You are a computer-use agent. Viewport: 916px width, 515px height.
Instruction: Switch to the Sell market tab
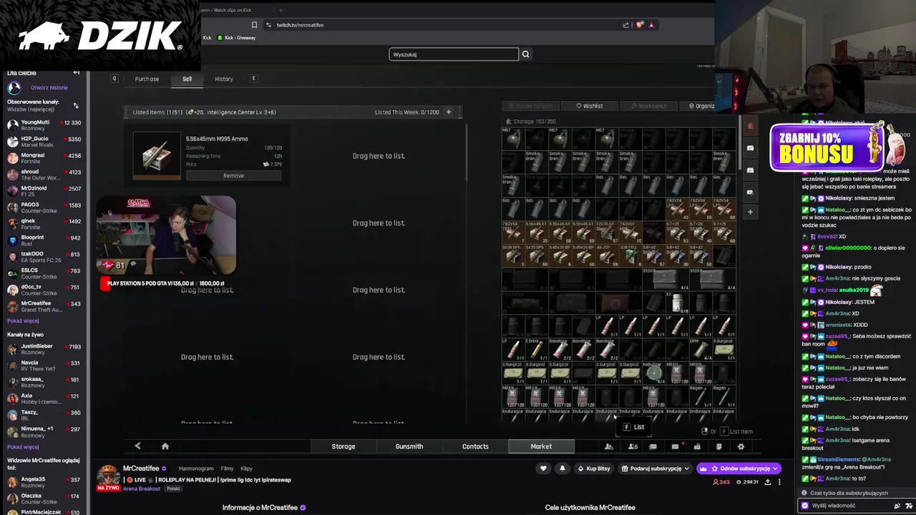(x=187, y=79)
